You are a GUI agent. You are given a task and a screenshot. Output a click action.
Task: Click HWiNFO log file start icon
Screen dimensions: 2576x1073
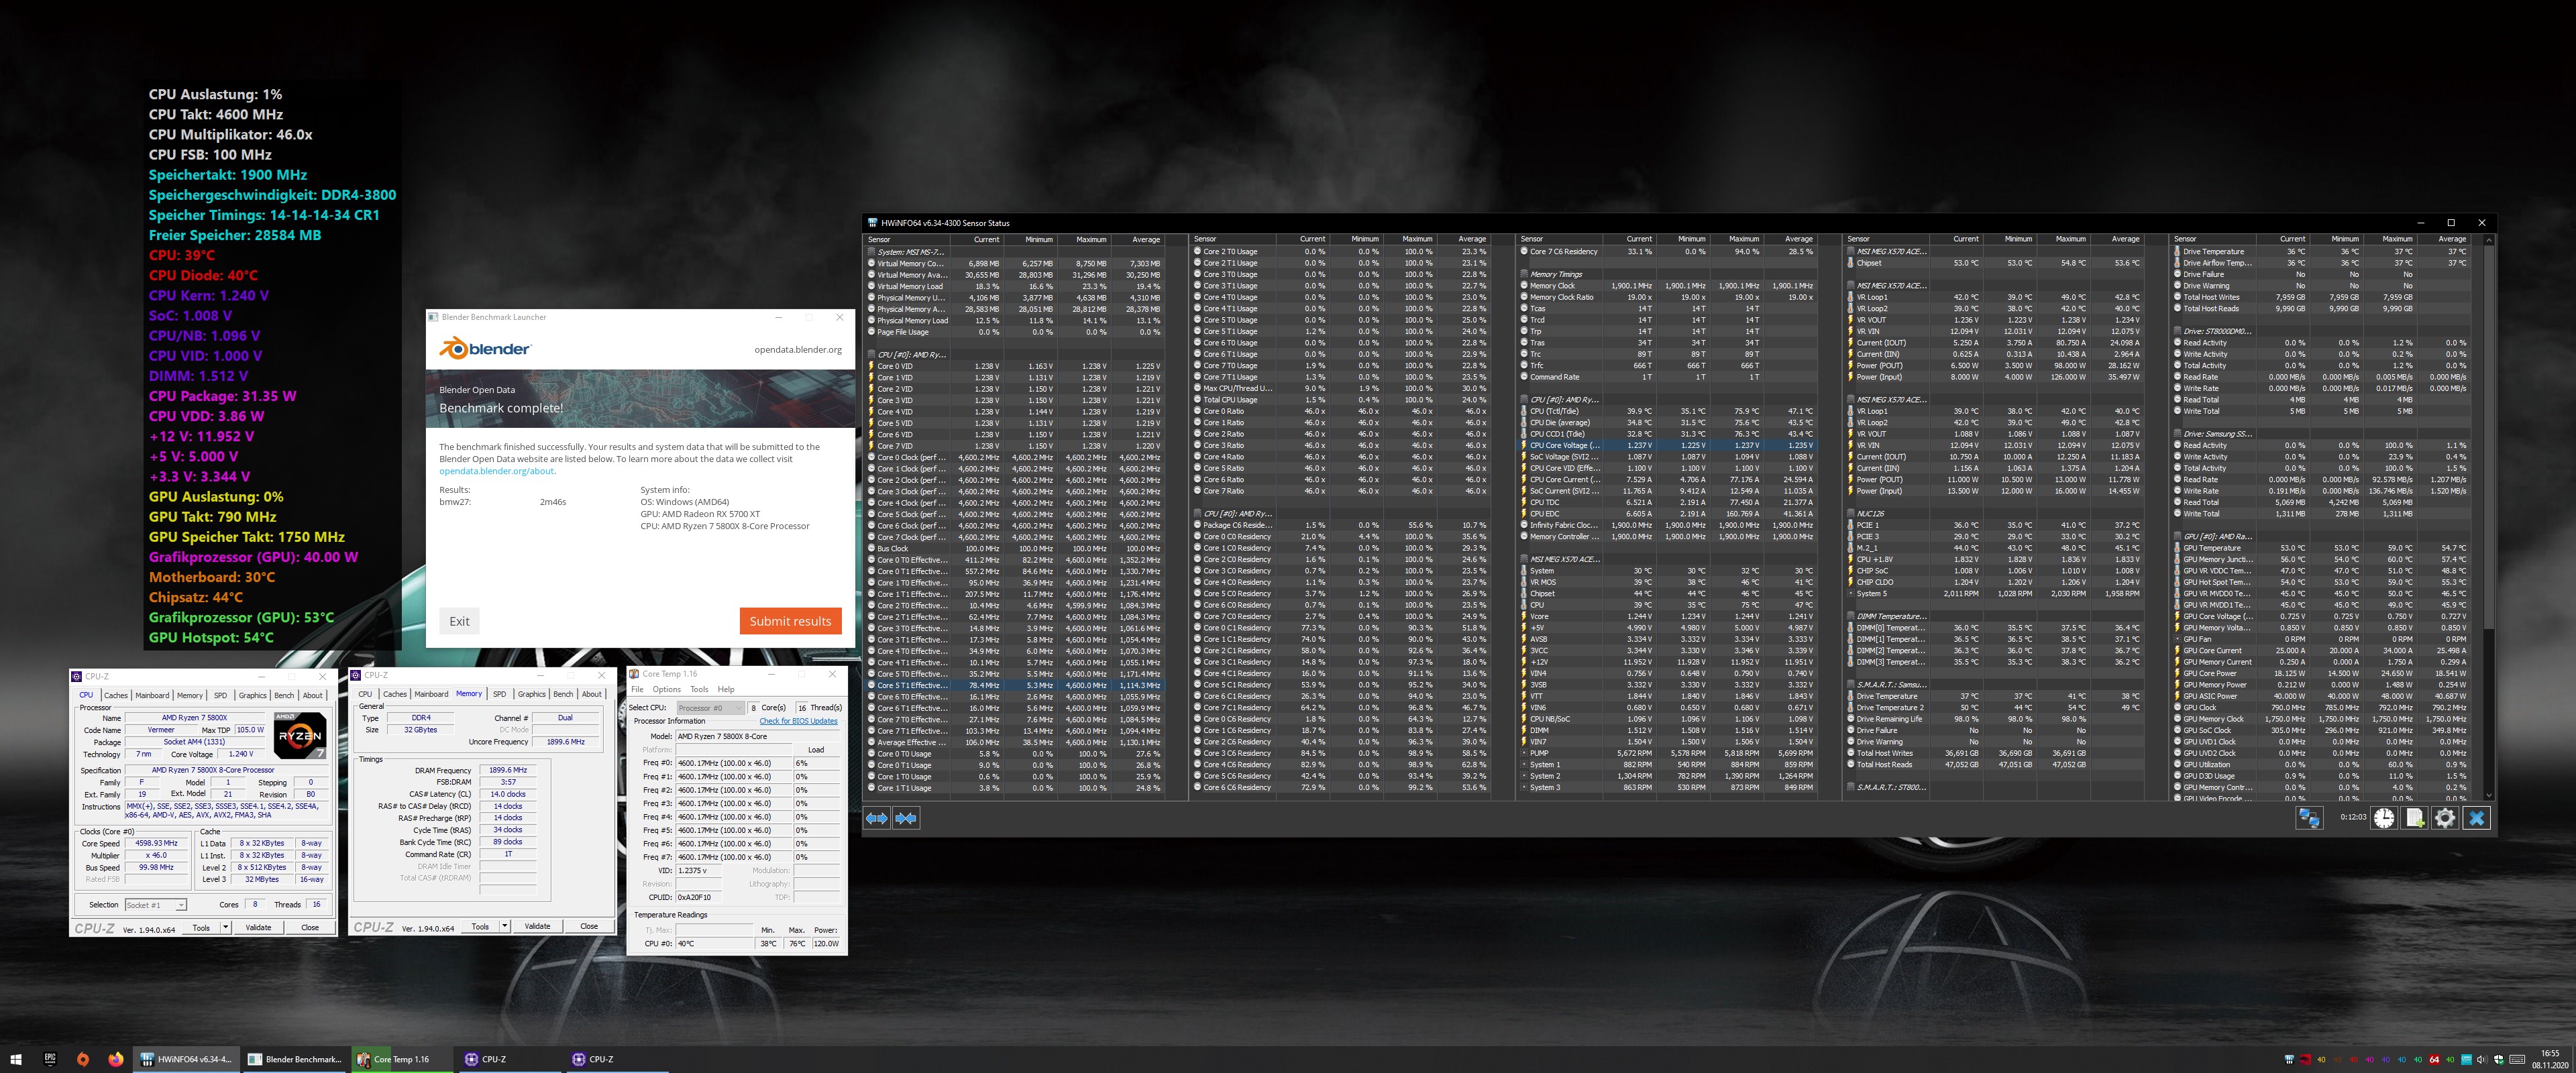[2415, 818]
